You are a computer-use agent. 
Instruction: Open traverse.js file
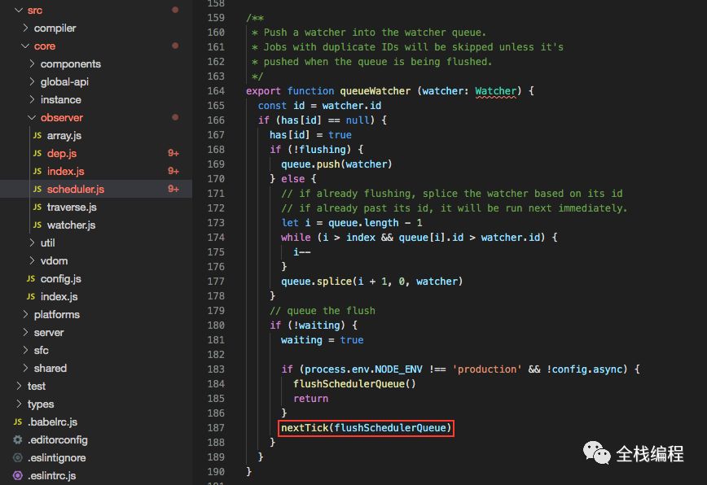72,207
